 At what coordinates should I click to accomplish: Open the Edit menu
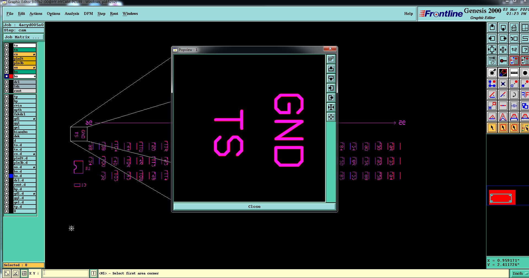point(21,13)
